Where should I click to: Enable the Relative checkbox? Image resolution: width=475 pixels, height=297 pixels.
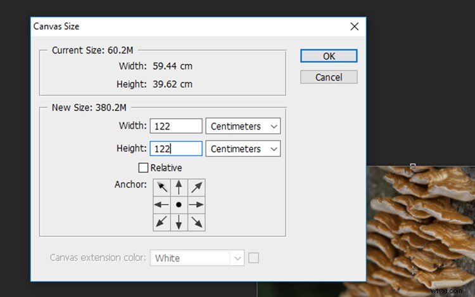click(143, 168)
